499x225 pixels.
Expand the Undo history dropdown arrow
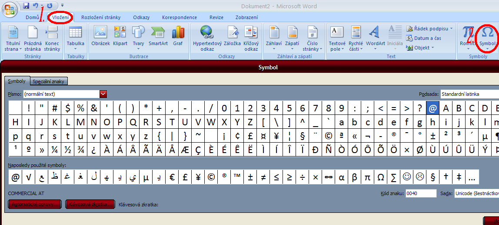(42, 5)
